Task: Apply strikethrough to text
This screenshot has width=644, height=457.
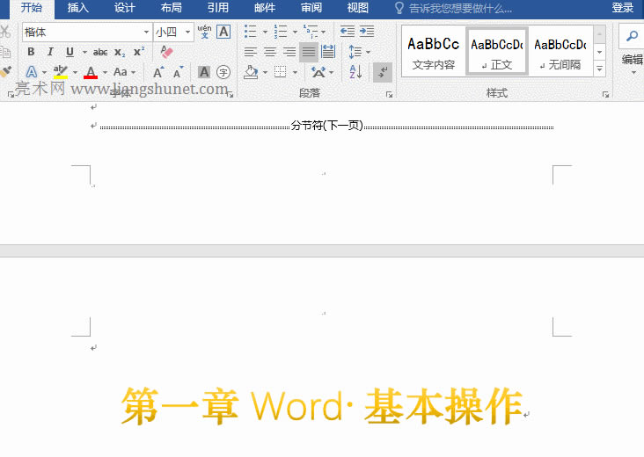Action: pyautogui.click(x=100, y=52)
